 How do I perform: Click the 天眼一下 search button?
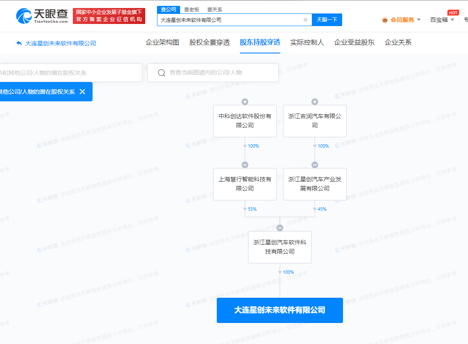point(327,20)
